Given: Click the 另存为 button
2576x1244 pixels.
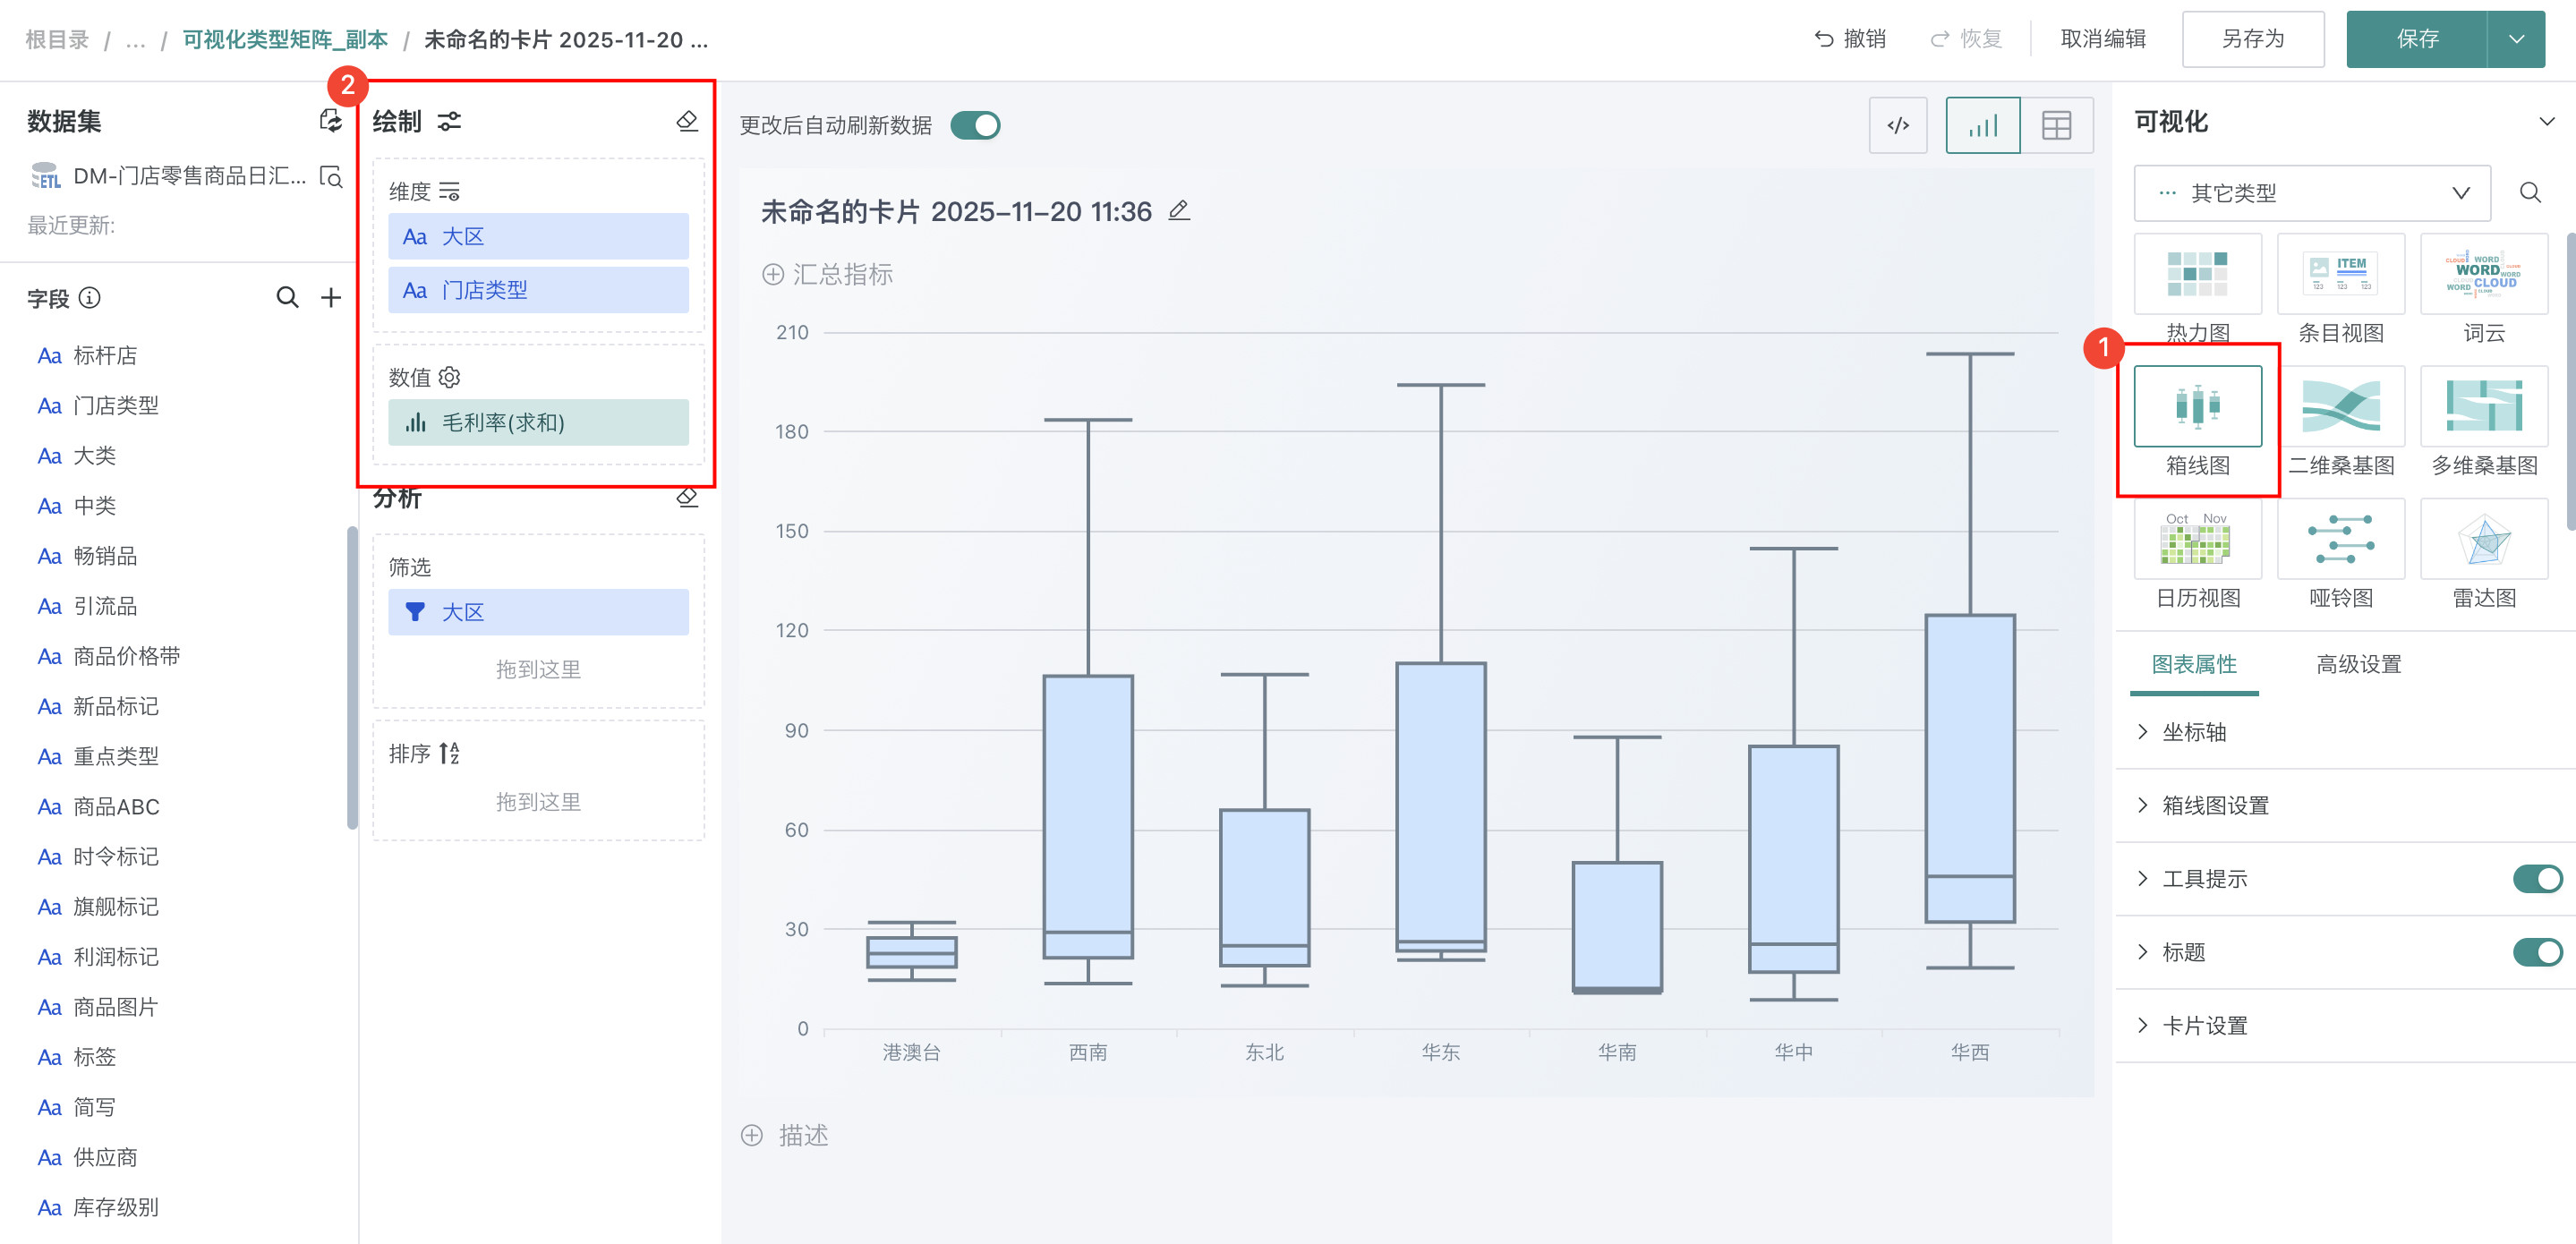Looking at the screenshot, I should 2252,39.
